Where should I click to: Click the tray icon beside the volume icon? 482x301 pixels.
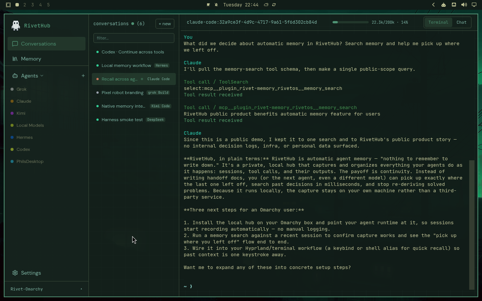[454, 5]
